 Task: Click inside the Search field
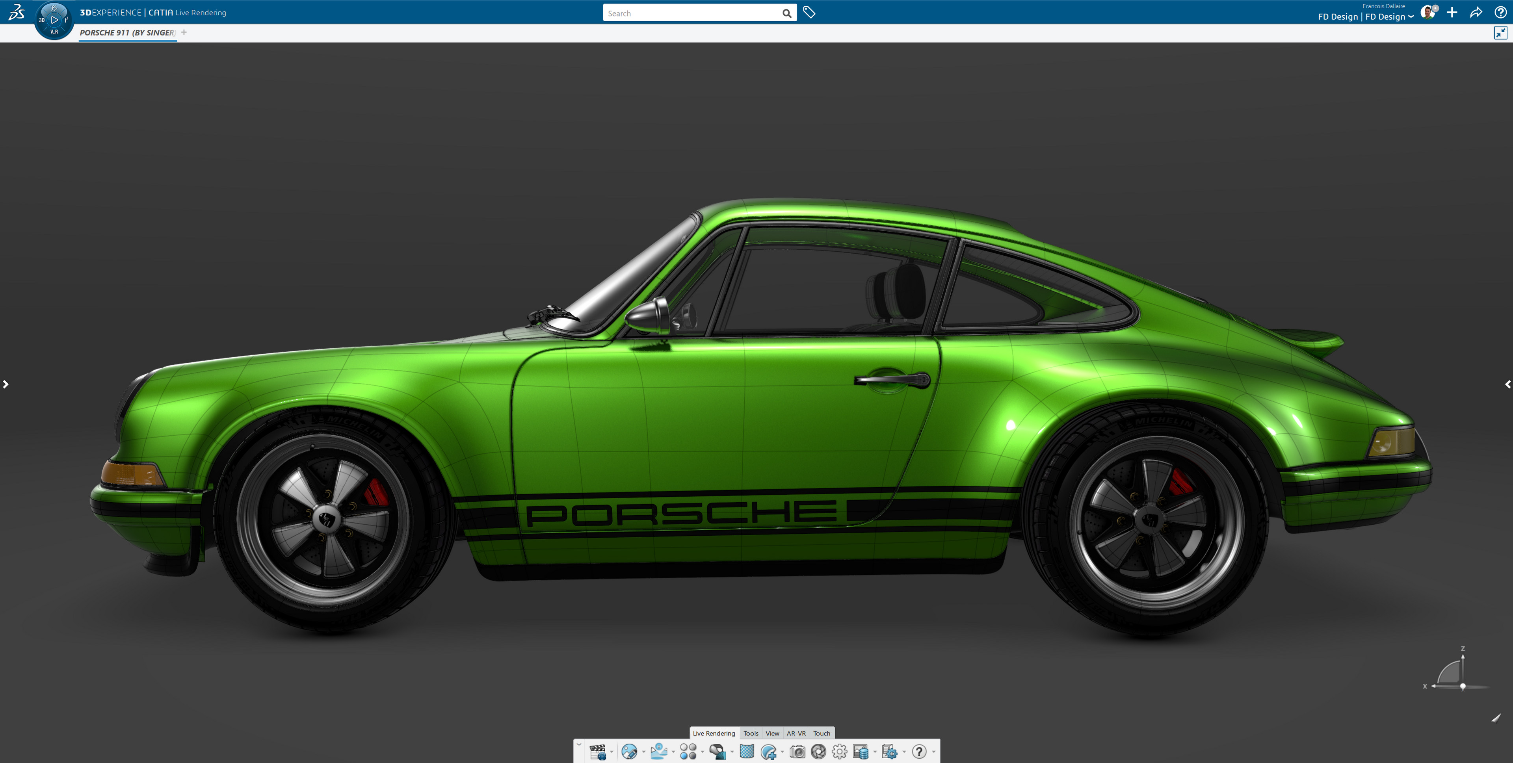coord(693,12)
